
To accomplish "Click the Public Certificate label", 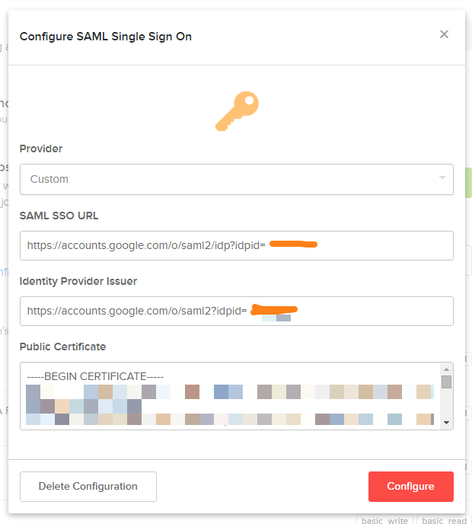I will tap(62, 347).
